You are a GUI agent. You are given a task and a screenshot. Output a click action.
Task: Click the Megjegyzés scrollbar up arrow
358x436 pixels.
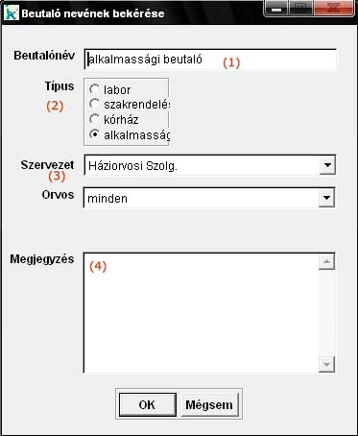point(326,261)
